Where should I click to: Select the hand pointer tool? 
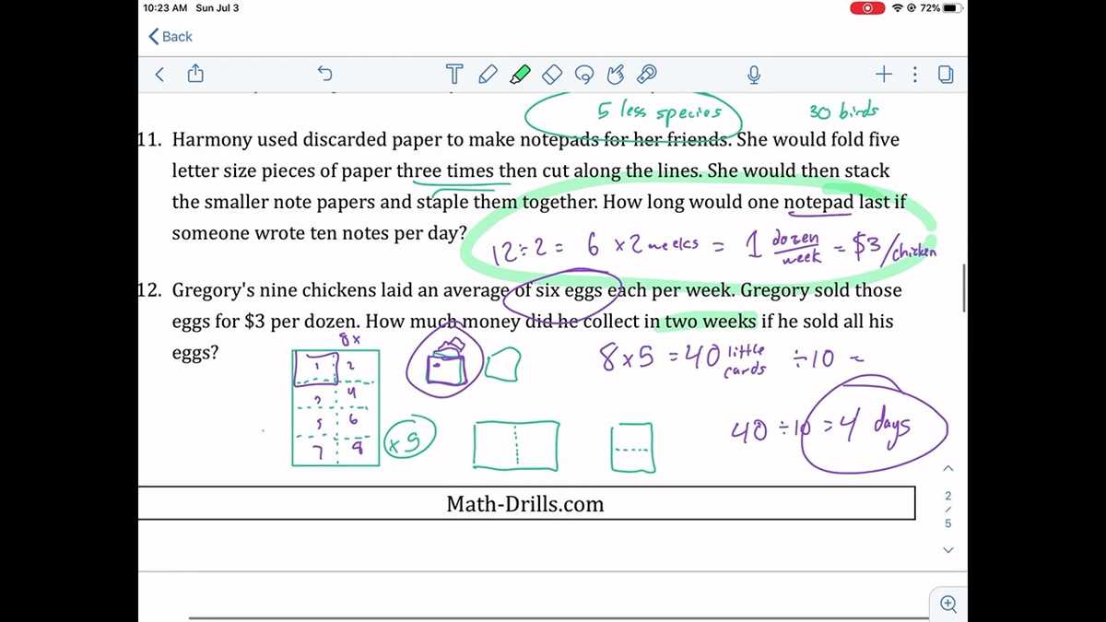[x=616, y=75]
